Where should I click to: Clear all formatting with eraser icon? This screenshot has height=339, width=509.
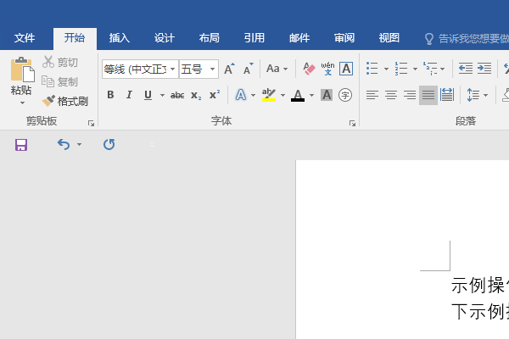(309, 69)
